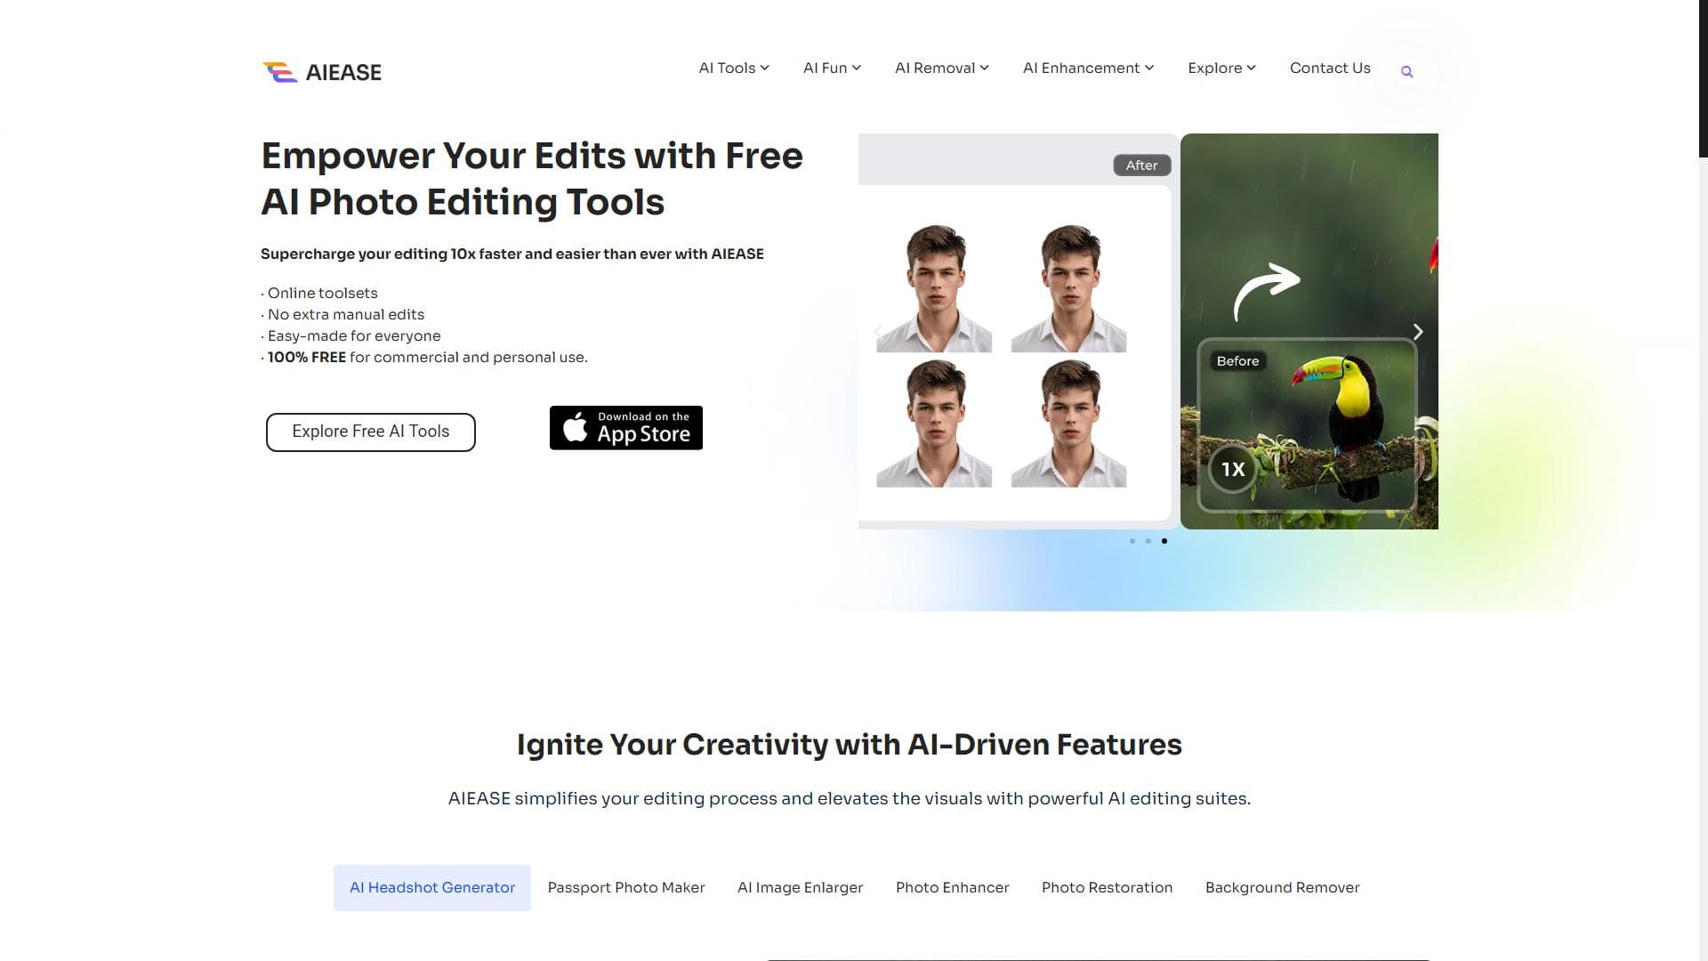Viewport: 1708px width, 961px height.
Task: Advance carousel with right arrow
Action: [x=1418, y=332]
